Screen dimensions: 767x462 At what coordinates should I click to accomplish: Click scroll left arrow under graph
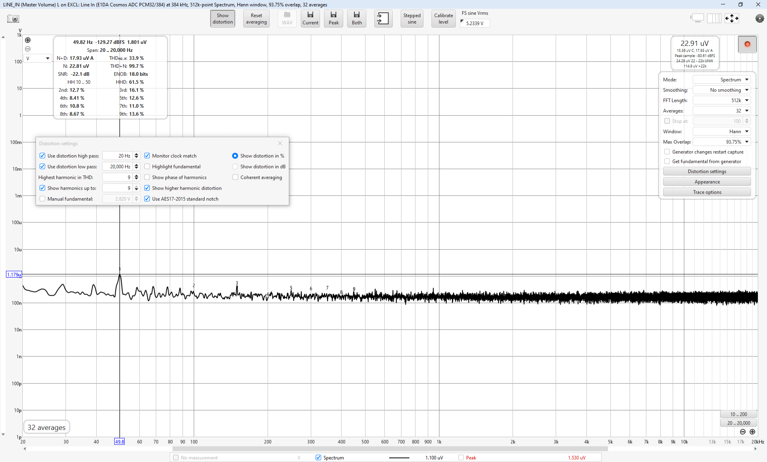pyautogui.click(x=25, y=449)
